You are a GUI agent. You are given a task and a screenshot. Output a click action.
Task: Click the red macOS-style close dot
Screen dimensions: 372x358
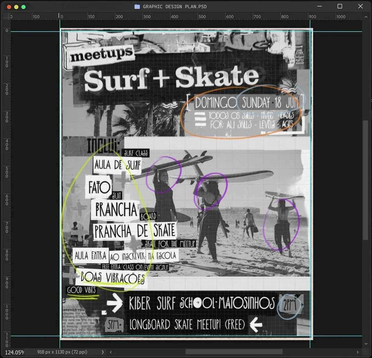click(x=9, y=7)
